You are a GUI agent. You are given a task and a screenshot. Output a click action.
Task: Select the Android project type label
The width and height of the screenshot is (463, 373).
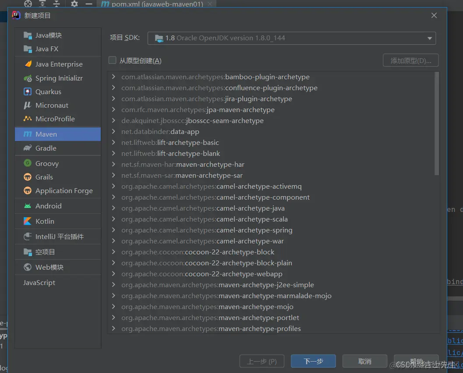coord(49,206)
